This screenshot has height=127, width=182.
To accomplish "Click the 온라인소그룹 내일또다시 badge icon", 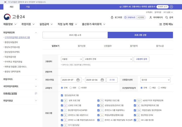I will [x=65, y=115].
